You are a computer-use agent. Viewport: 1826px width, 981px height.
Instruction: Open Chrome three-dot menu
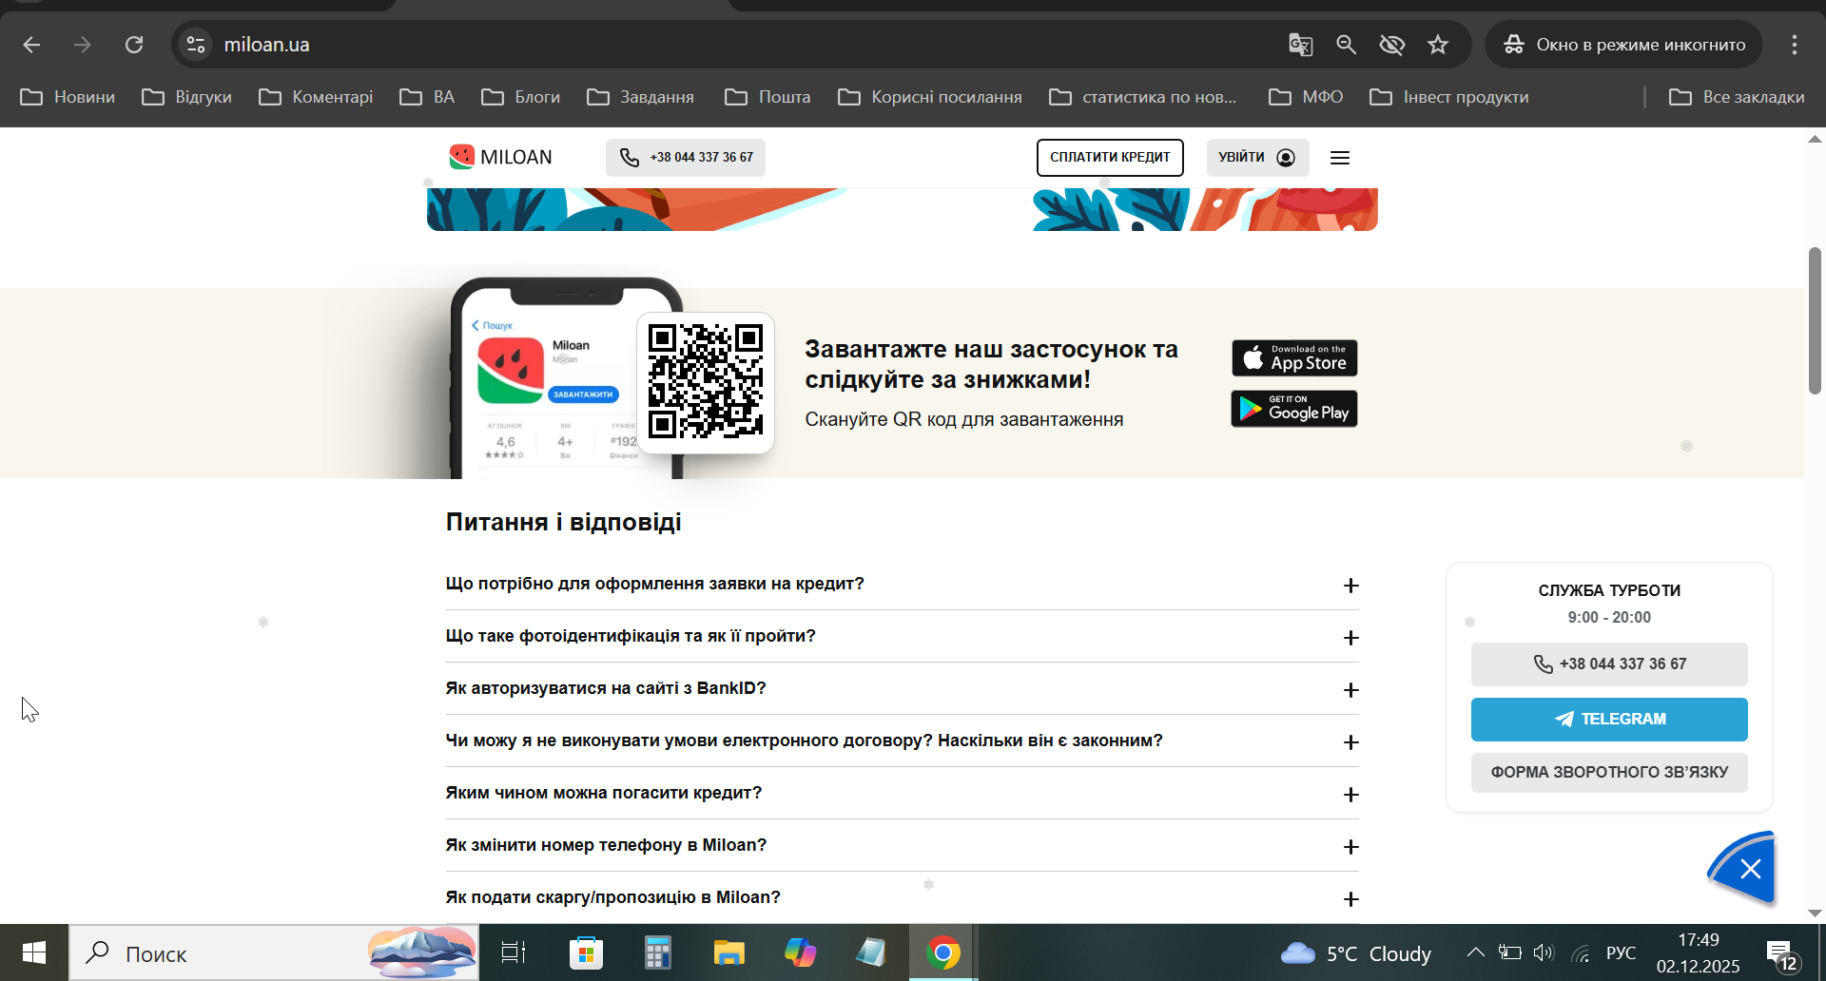click(x=1795, y=45)
